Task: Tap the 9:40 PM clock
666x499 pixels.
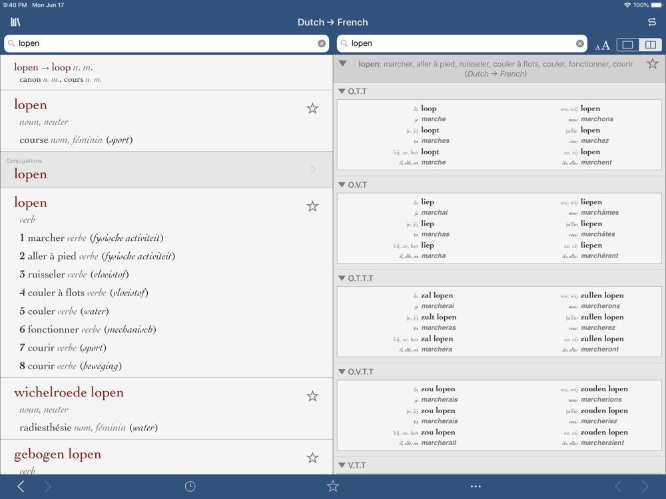Action: click(x=15, y=5)
